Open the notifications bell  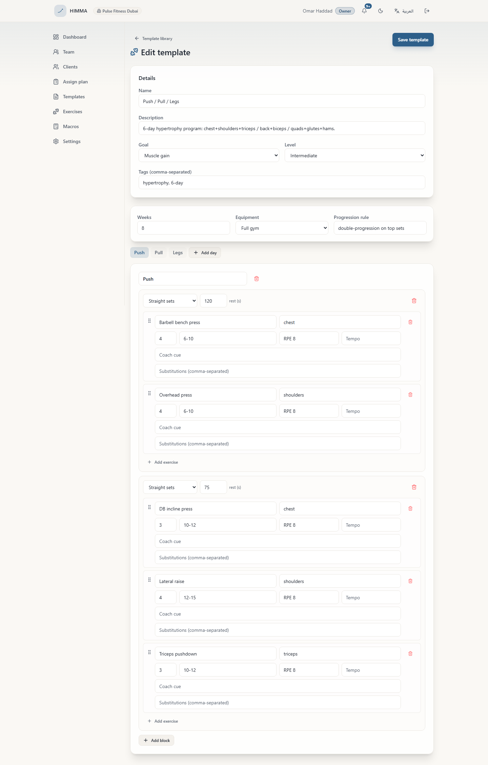click(364, 11)
